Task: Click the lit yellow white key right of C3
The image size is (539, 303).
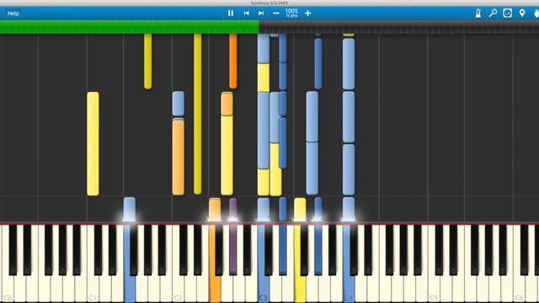Action: 300,289
